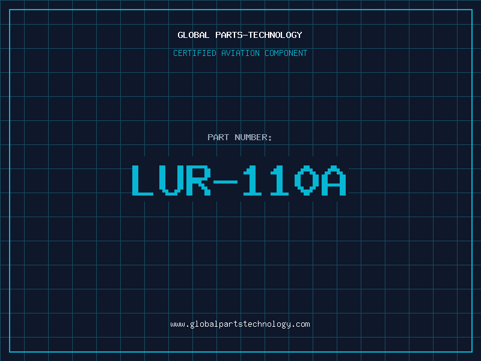This screenshot has height=361, width=481.
Task: Select the CERTIFIED AVIATION COMPONENT subtitle
Action: click(240, 53)
